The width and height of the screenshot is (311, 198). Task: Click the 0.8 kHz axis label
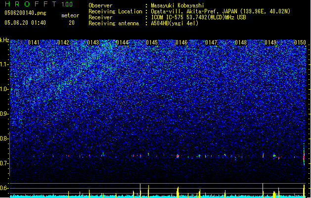tap(4, 139)
